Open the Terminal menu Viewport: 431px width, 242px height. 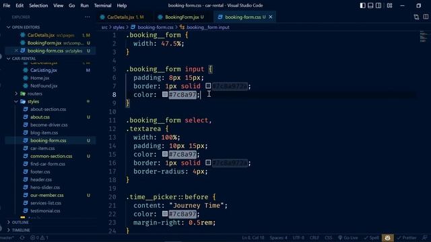[102, 5]
